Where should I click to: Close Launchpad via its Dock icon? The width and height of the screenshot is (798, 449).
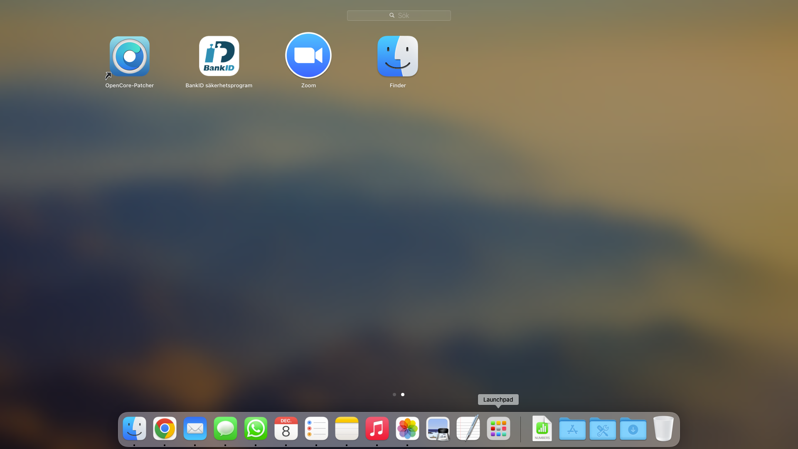498,428
